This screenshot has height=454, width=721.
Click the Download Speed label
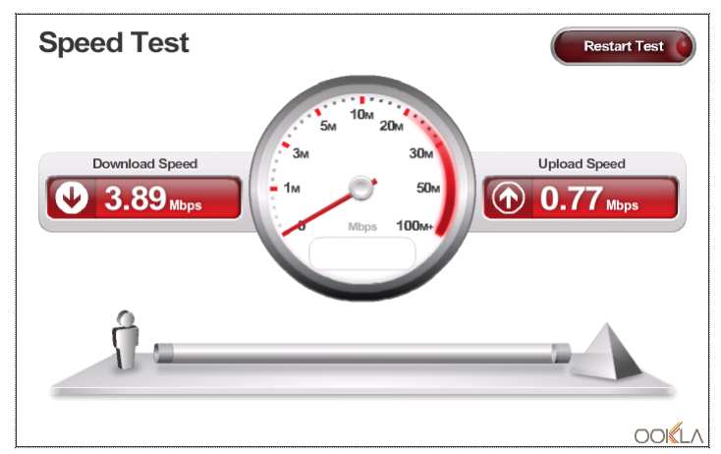click(x=144, y=164)
